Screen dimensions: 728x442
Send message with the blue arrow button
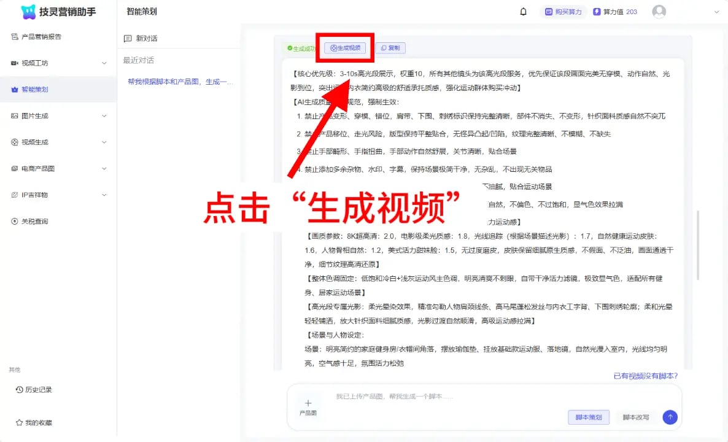[x=670, y=417]
